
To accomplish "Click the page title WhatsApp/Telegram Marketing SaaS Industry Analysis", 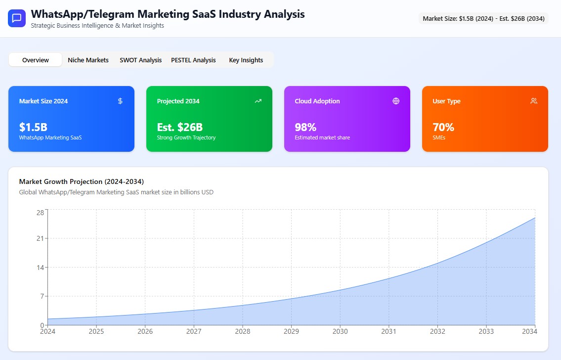I will (x=168, y=14).
